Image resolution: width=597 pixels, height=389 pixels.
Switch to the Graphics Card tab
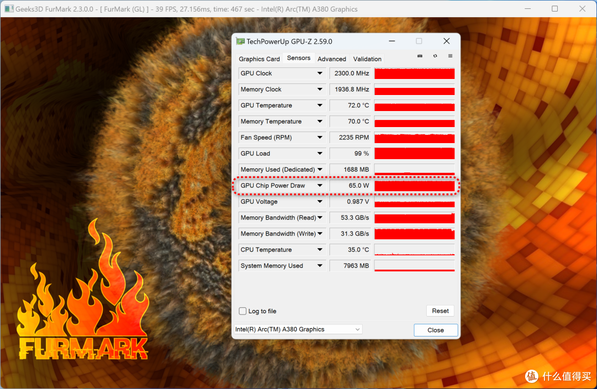(x=259, y=59)
